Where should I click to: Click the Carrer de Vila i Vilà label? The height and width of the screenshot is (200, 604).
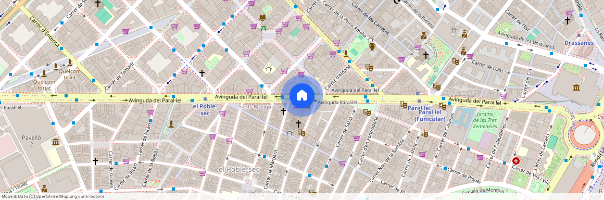[x=531, y=174]
